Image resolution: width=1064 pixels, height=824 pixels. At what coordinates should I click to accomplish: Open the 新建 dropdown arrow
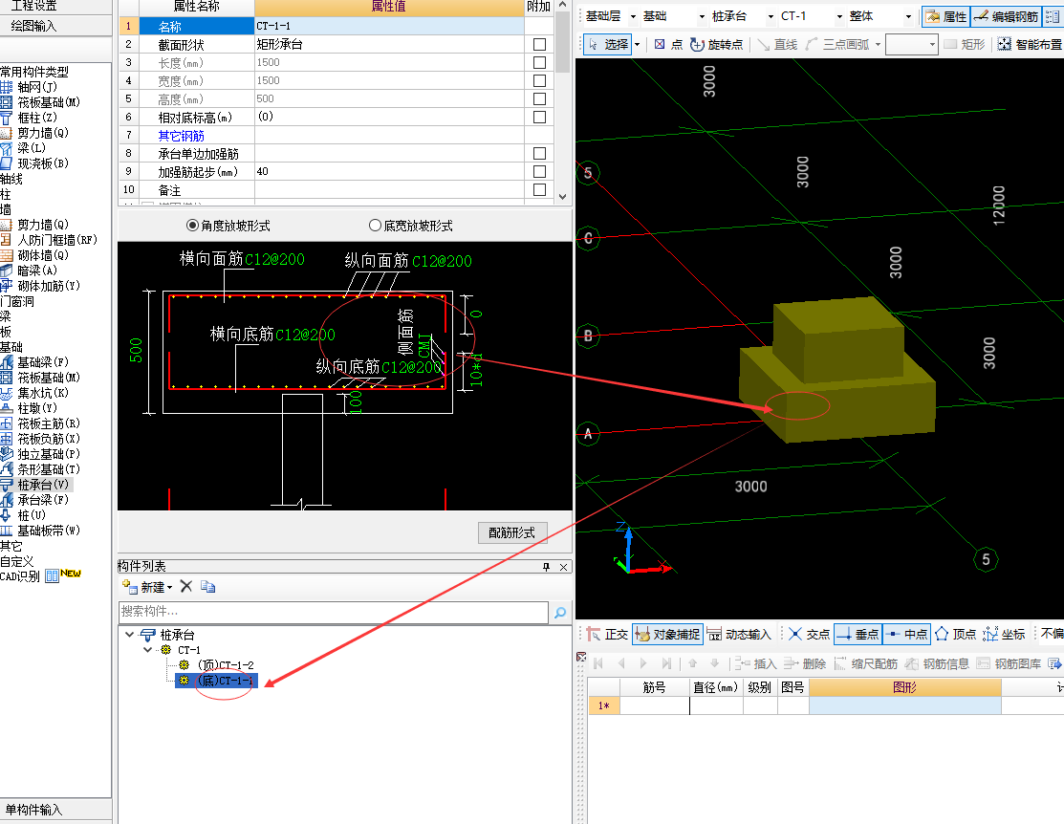pyautogui.click(x=169, y=588)
